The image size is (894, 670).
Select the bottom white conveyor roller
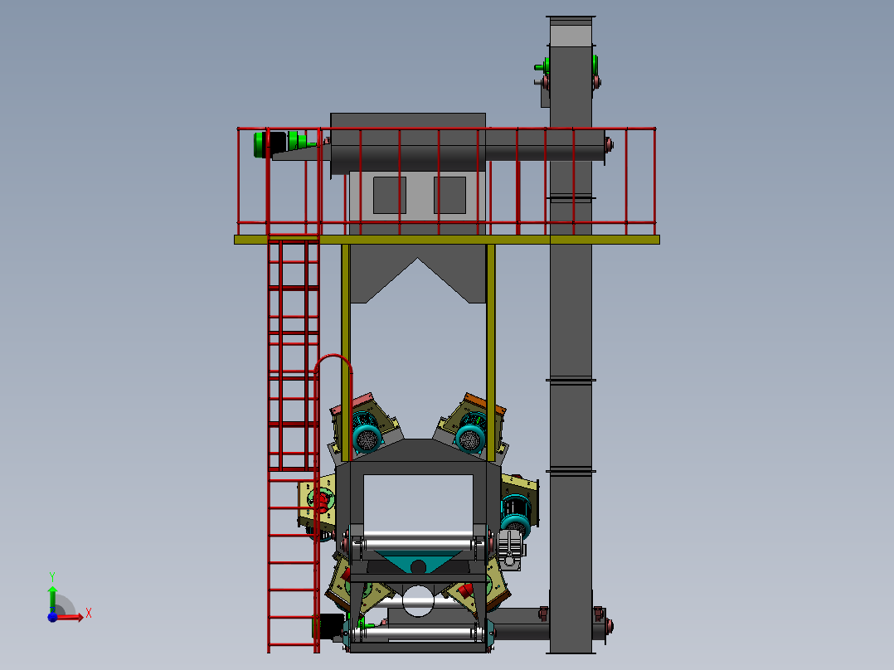(x=418, y=634)
